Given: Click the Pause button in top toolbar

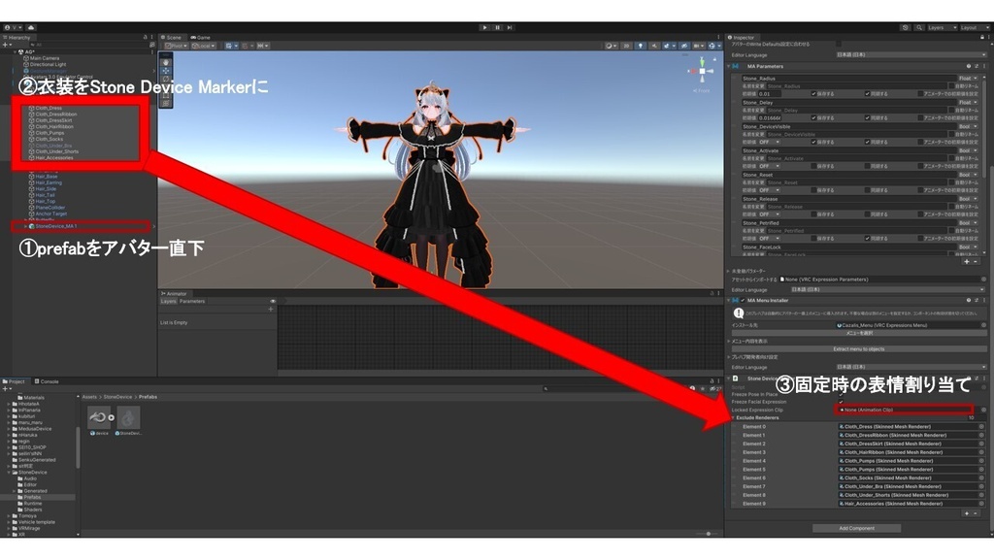Looking at the screenshot, I should [x=498, y=28].
